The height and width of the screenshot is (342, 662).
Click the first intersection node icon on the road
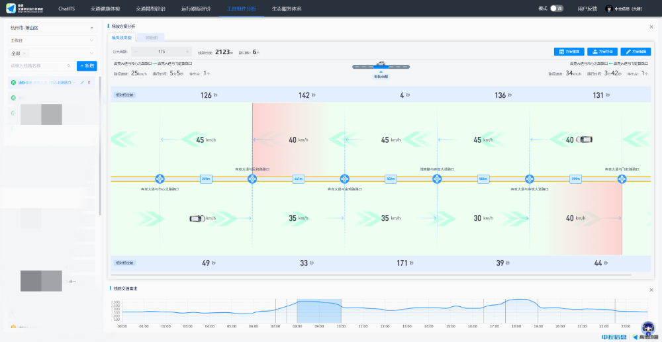[160, 179]
